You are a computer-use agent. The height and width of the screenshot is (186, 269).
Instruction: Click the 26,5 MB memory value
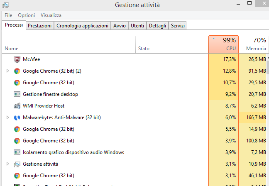point(257,59)
